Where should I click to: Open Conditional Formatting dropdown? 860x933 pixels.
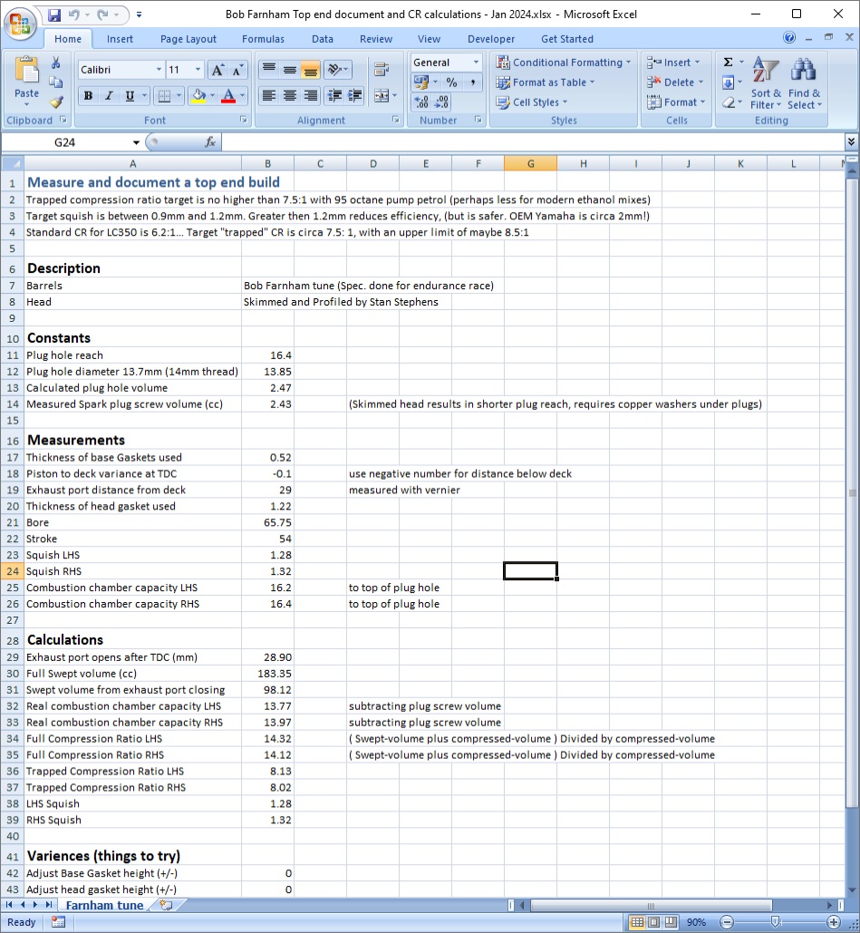pos(564,63)
